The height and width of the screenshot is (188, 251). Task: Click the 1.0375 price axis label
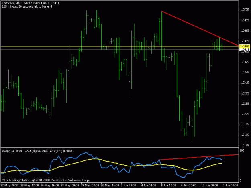click(x=245, y=62)
